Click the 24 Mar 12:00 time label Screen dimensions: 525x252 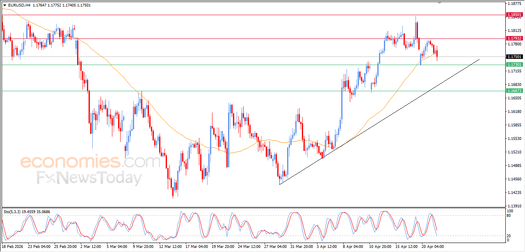pyautogui.click(x=249, y=247)
